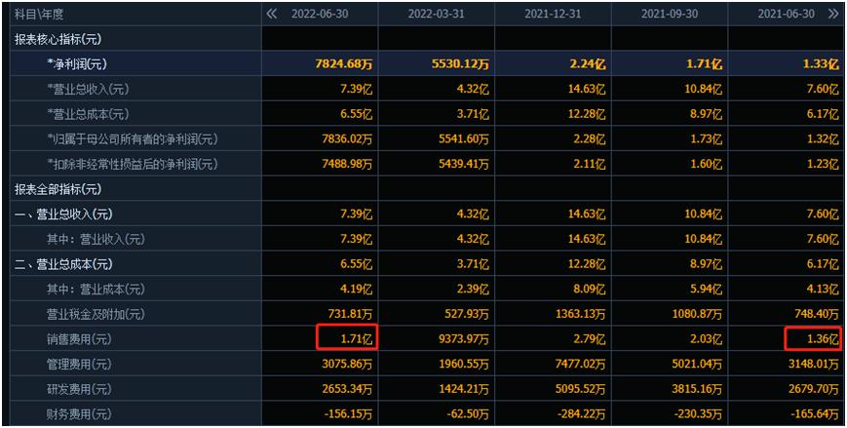Select the 2022-03-31 column header
This screenshot has width=847, height=428.
pos(437,14)
